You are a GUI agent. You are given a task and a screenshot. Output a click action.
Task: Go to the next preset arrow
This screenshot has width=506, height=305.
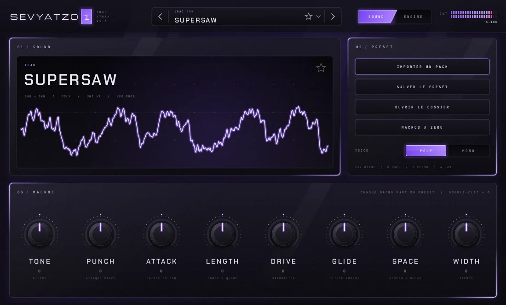coord(333,17)
